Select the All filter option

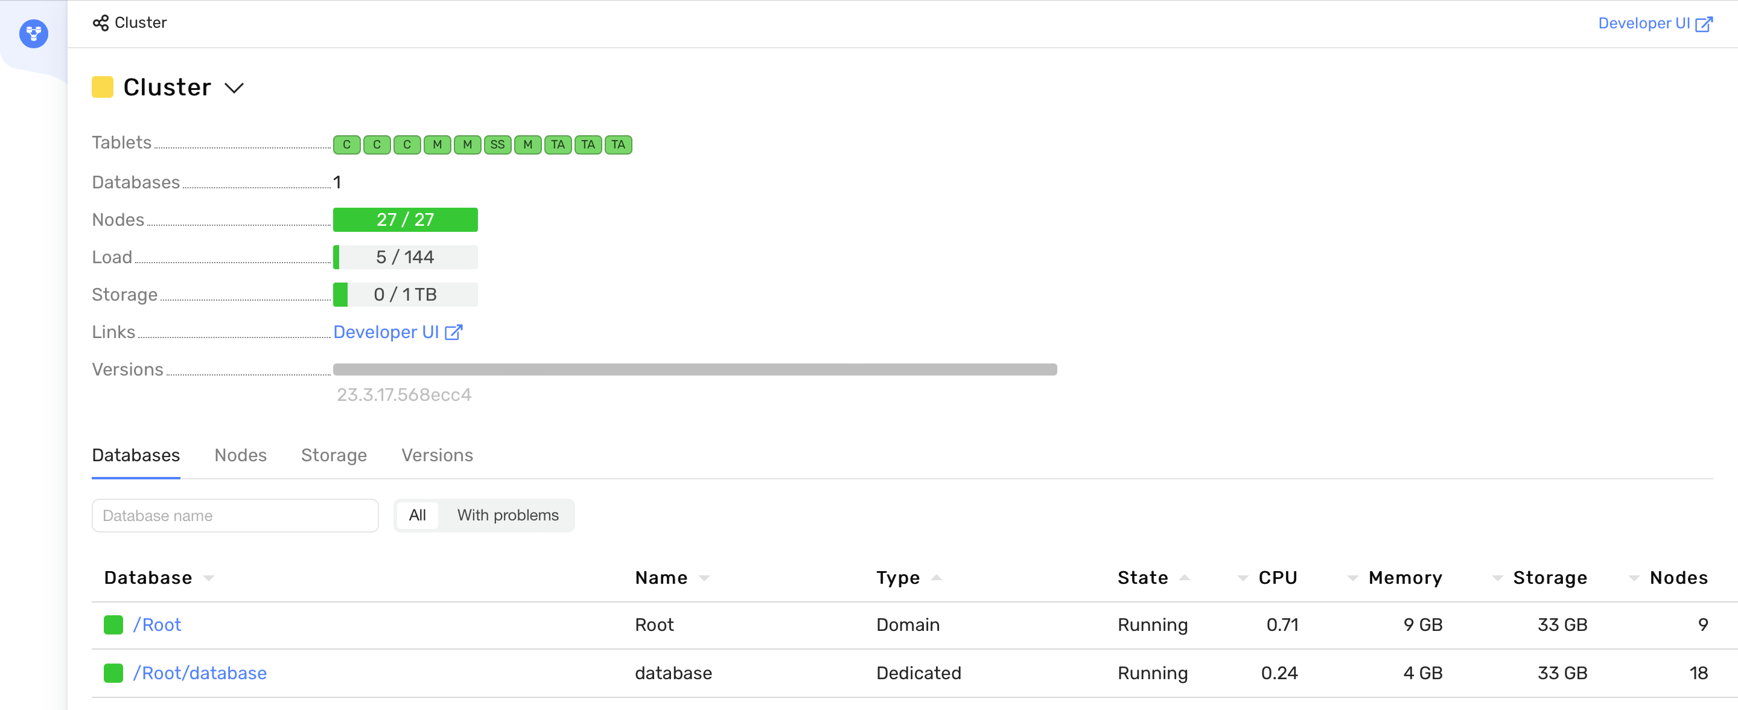(418, 515)
